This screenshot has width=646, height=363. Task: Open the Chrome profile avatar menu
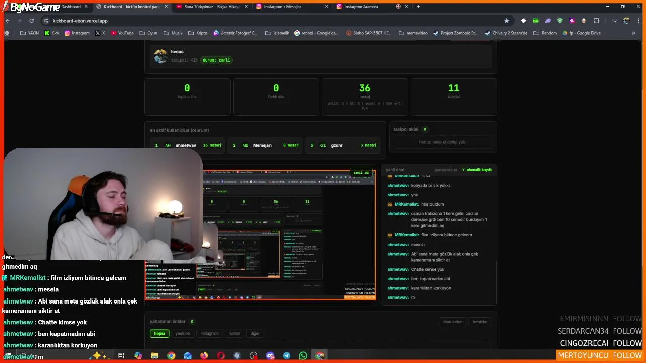(626, 21)
